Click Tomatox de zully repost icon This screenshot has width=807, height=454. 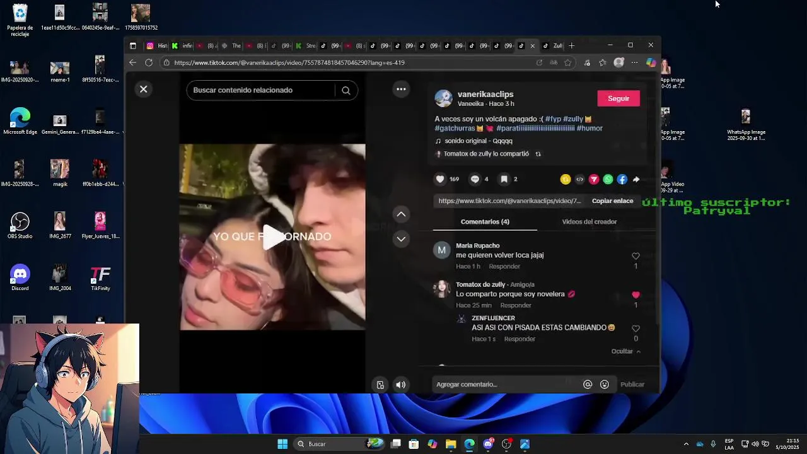tap(538, 154)
